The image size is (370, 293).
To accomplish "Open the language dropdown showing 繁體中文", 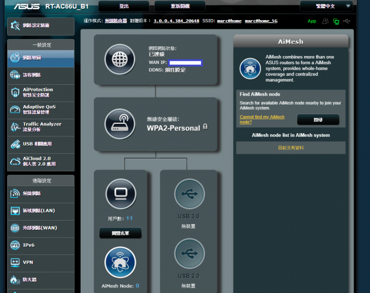I will click(x=326, y=6).
